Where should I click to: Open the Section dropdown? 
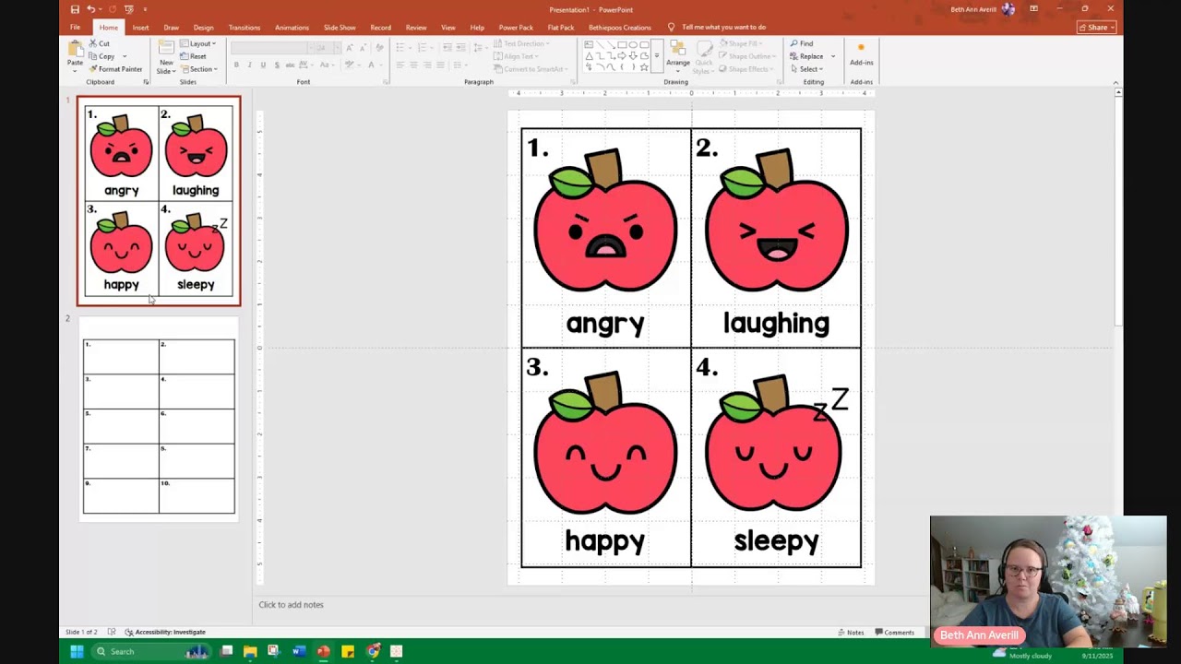pyautogui.click(x=199, y=69)
